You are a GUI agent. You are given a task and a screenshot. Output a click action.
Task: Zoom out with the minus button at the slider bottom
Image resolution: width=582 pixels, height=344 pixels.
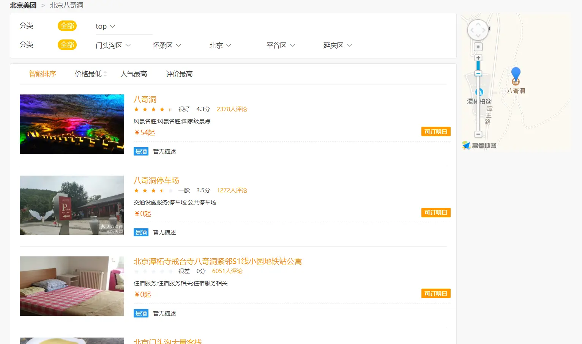[478, 134]
